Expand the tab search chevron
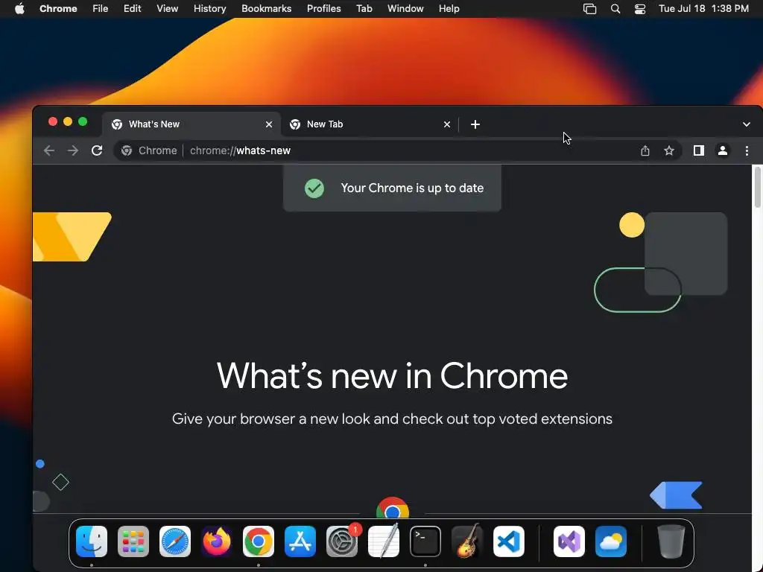The image size is (763, 572). pos(747,124)
